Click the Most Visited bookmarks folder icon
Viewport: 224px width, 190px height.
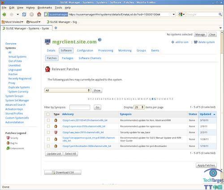point(3,22)
